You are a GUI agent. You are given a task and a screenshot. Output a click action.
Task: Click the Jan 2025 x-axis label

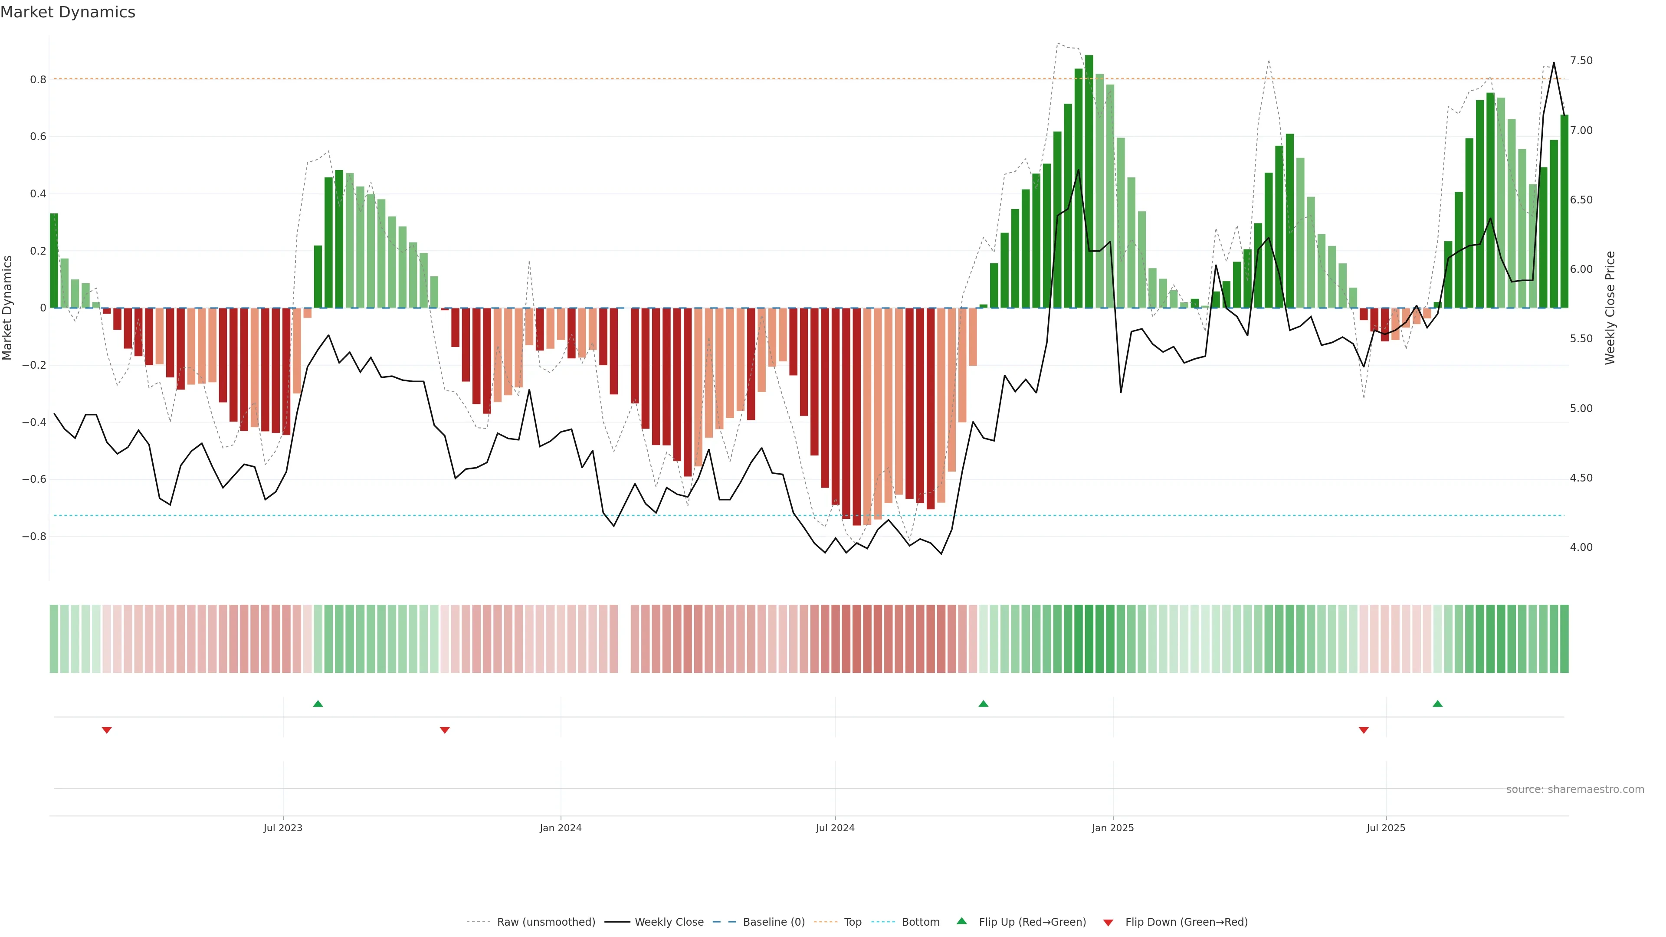[x=1112, y=828]
